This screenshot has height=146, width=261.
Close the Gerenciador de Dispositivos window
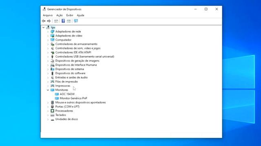pos(217,9)
